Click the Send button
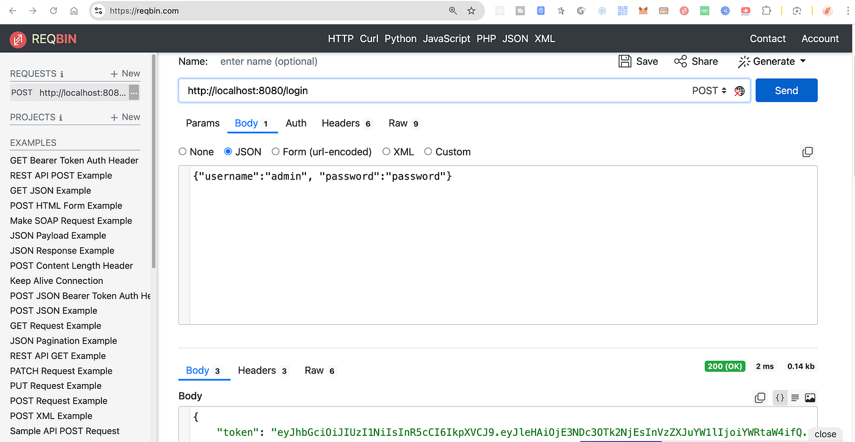The height and width of the screenshot is (442, 855). coord(786,90)
